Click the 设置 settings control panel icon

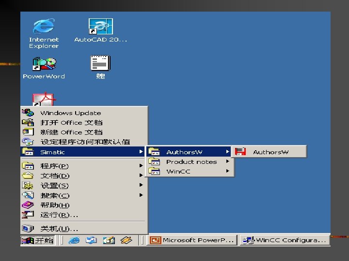(x=28, y=185)
